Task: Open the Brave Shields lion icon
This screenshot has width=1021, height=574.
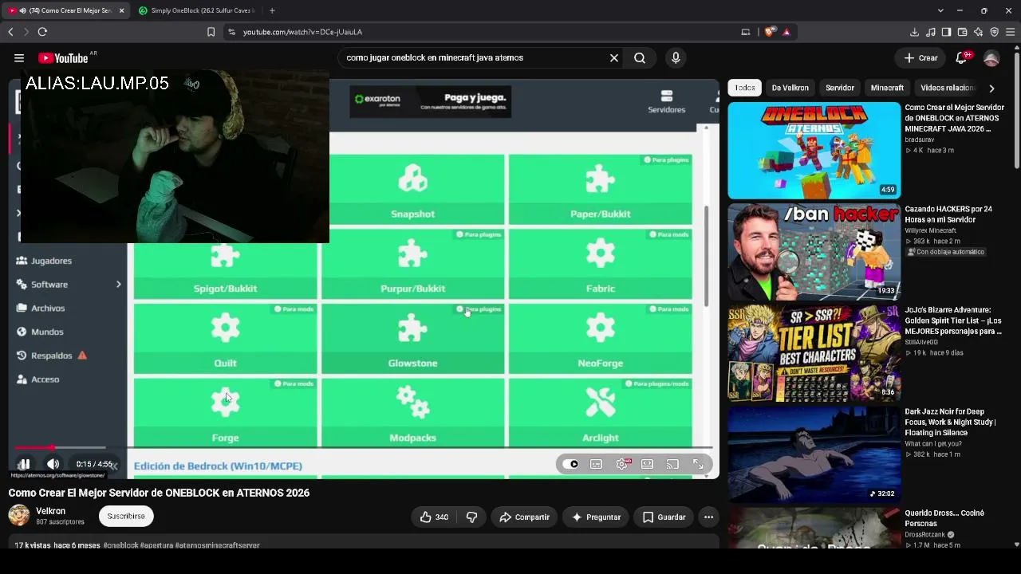Action: 769,32
